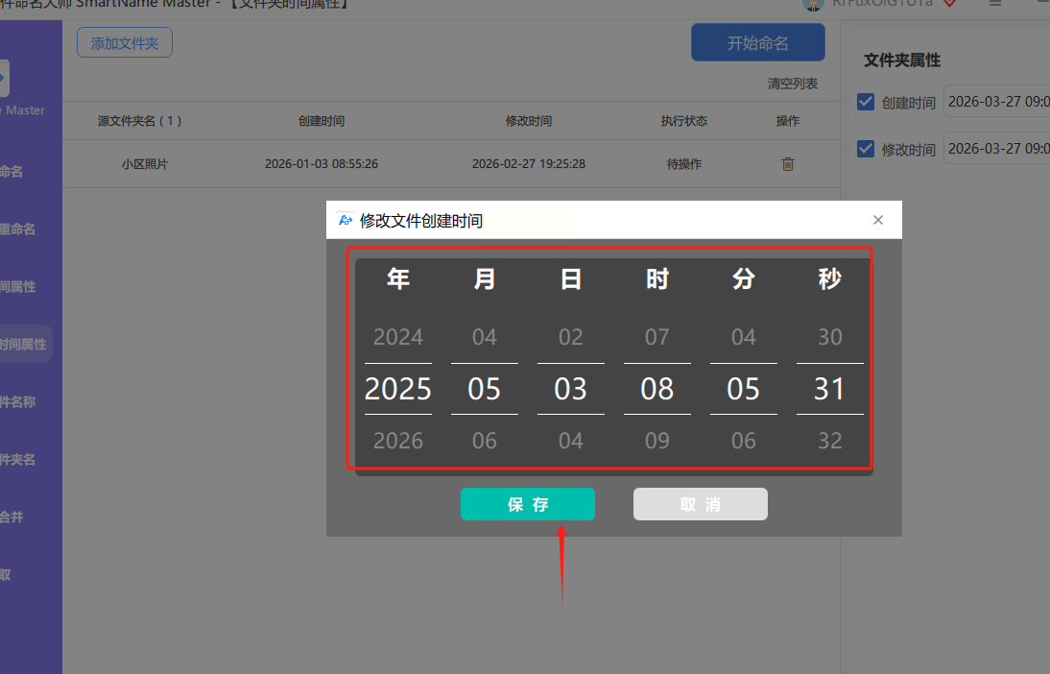
Task: Select year 2026 in the picker
Action: pyautogui.click(x=397, y=440)
